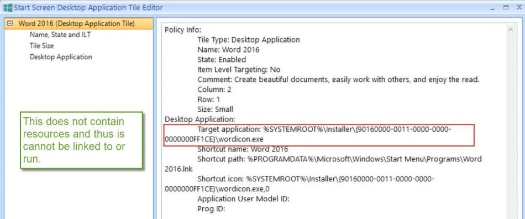Viewport: 525px width, 219px height.
Task: Maximize the Tile Editor window
Action: point(506,7)
